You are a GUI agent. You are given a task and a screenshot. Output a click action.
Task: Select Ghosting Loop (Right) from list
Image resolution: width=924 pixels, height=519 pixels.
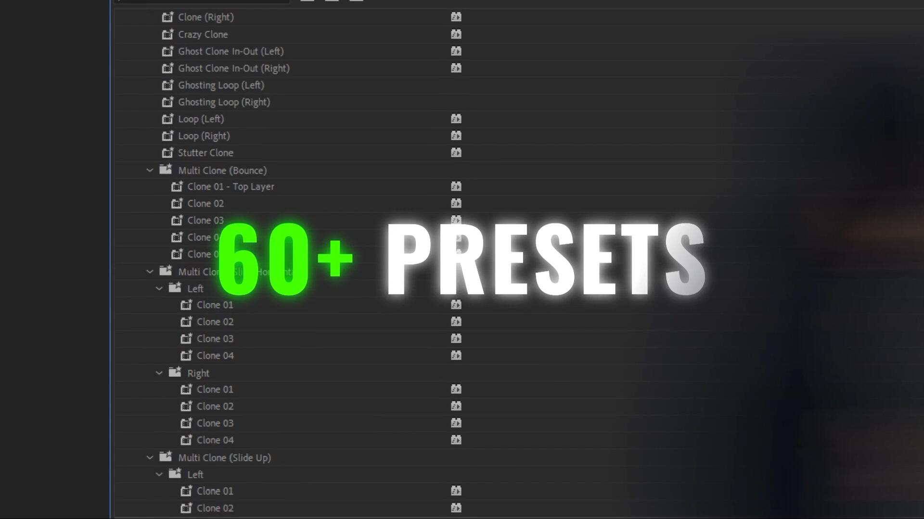223,102
